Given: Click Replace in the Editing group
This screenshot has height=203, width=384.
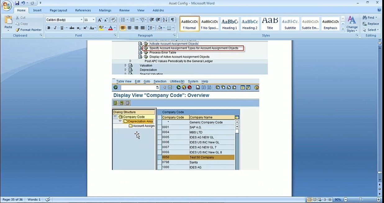Looking at the screenshot, I should pos(371,24).
